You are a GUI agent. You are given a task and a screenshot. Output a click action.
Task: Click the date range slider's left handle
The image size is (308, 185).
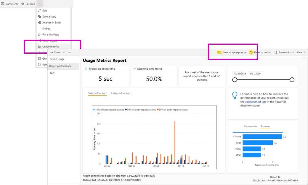coord(235,80)
